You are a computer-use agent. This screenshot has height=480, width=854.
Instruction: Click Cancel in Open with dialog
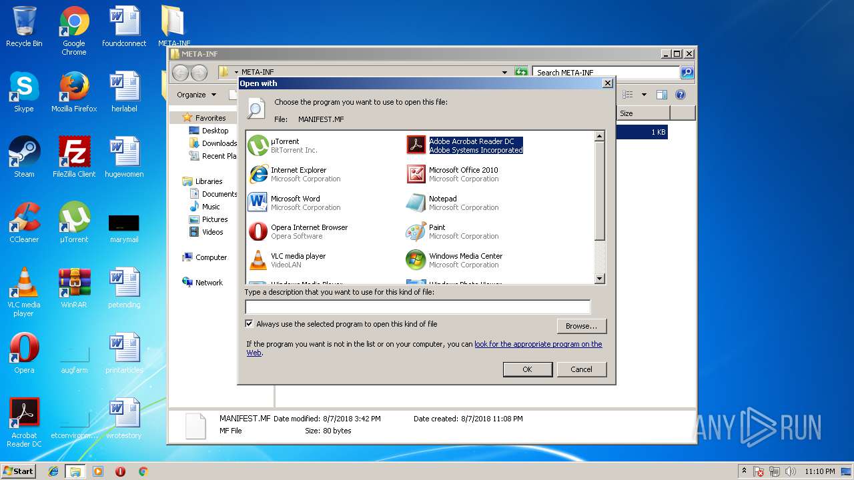click(x=581, y=369)
